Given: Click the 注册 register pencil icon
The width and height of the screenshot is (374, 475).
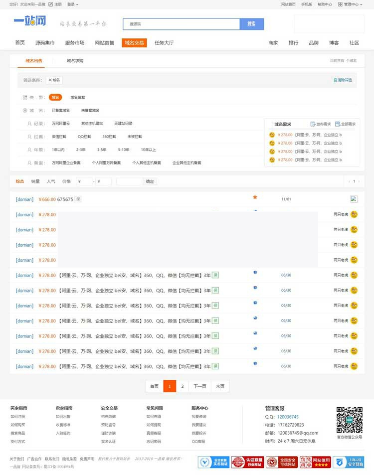Looking at the screenshot, I should [x=51, y=4].
